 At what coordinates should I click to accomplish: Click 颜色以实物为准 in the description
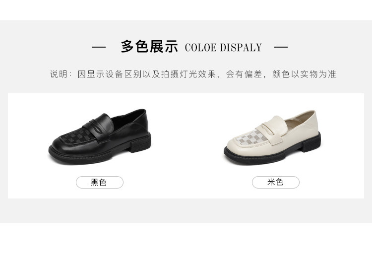(304, 74)
